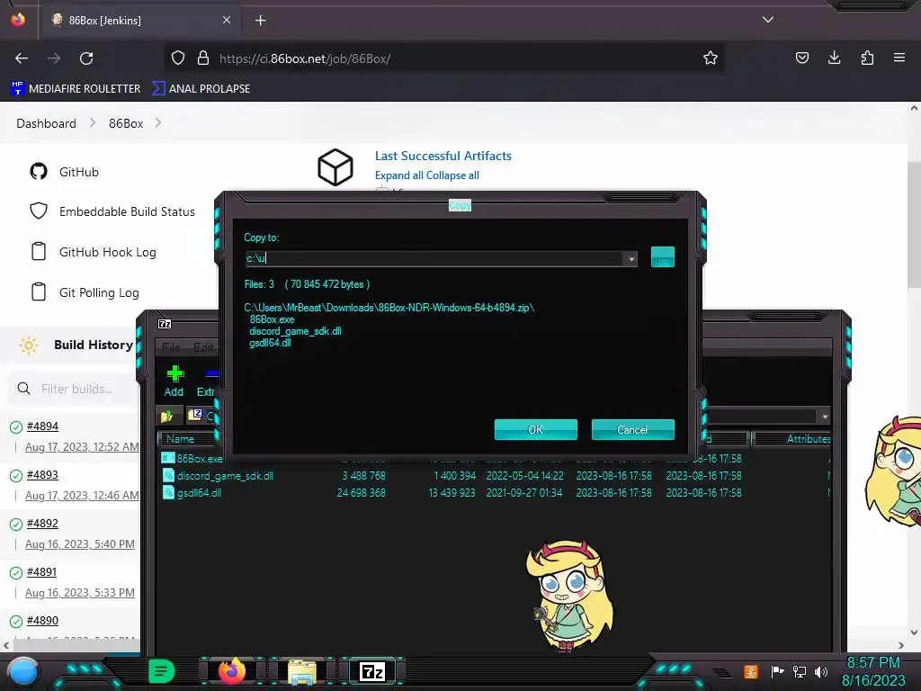Reload the 86Box Jenkins page
921x691 pixels.
click(x=86, y=58)
